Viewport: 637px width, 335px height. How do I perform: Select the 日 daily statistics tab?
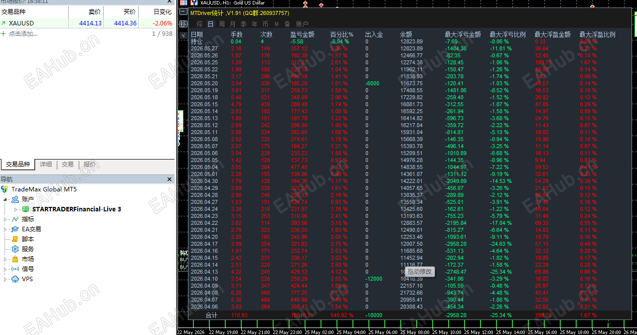pos(211,24)
